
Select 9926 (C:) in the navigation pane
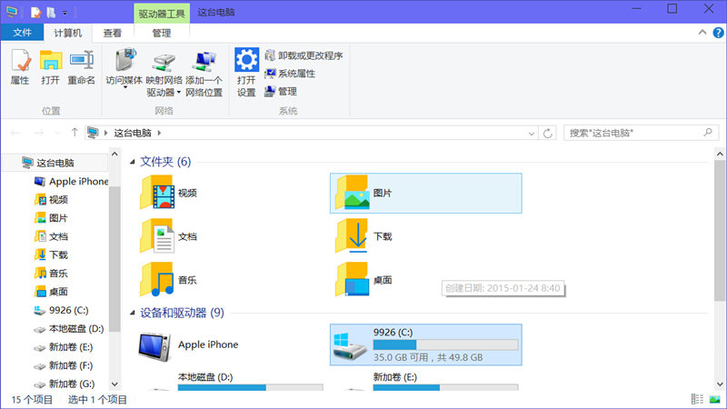[x=62, y=310]
